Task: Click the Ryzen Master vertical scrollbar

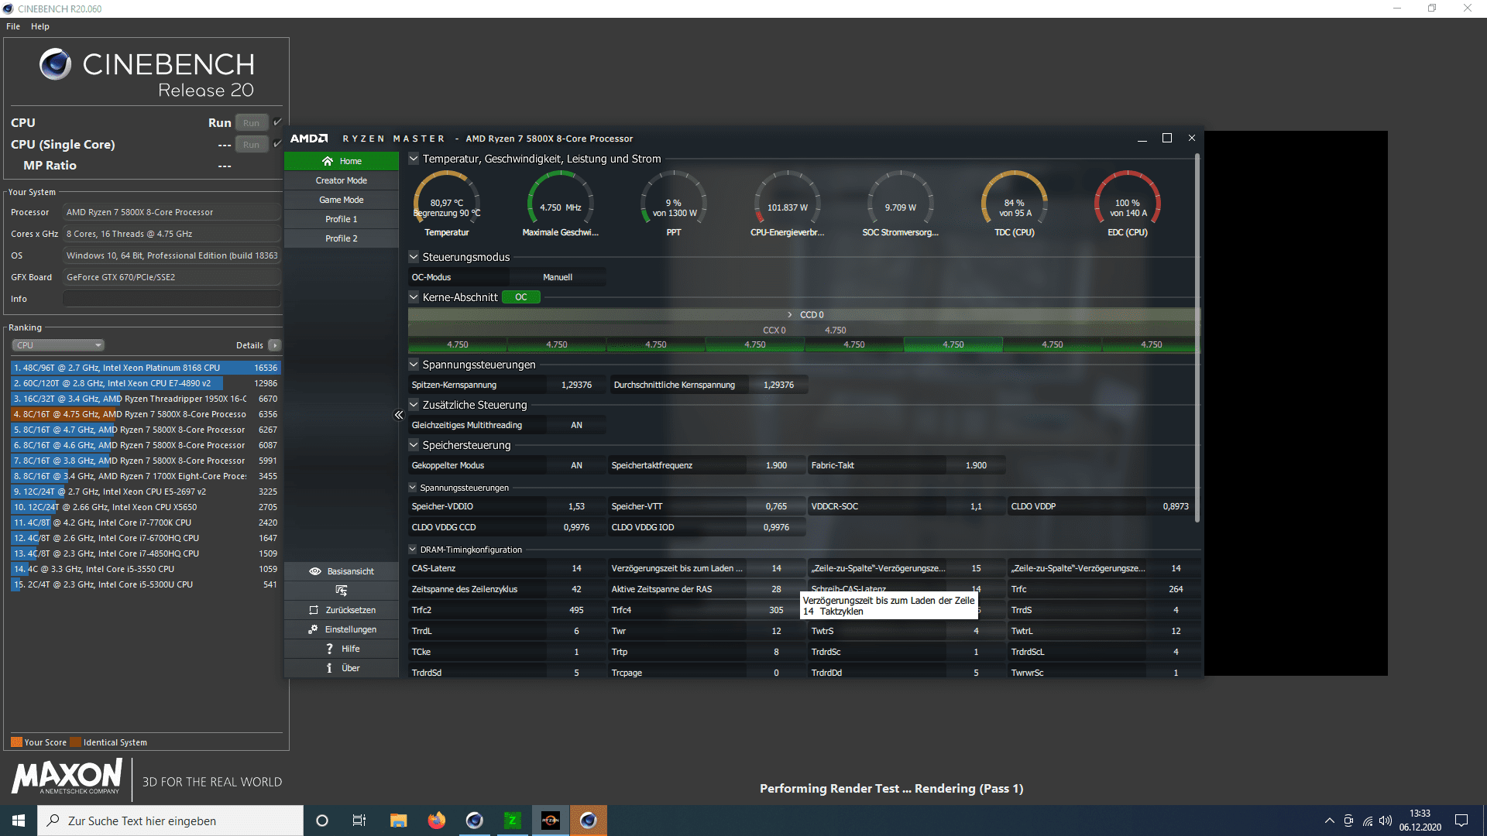Action: click(1197, 337)
